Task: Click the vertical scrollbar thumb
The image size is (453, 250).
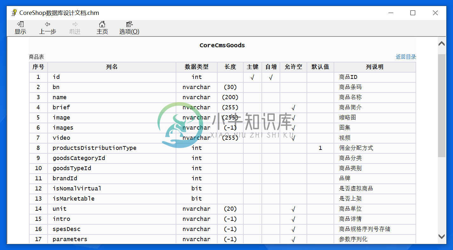Action: 442,105
